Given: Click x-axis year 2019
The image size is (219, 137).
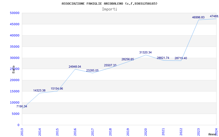Looking at the screenshot, I should tap(128, 132).
